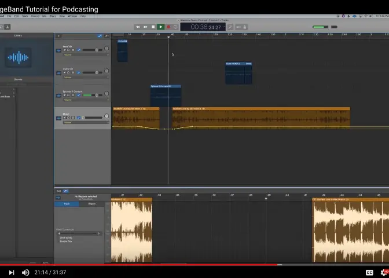Adjust the master volume slider in the toolbar
The height and width of the screenshot is (278, 389).
click(x=325, y=27)
